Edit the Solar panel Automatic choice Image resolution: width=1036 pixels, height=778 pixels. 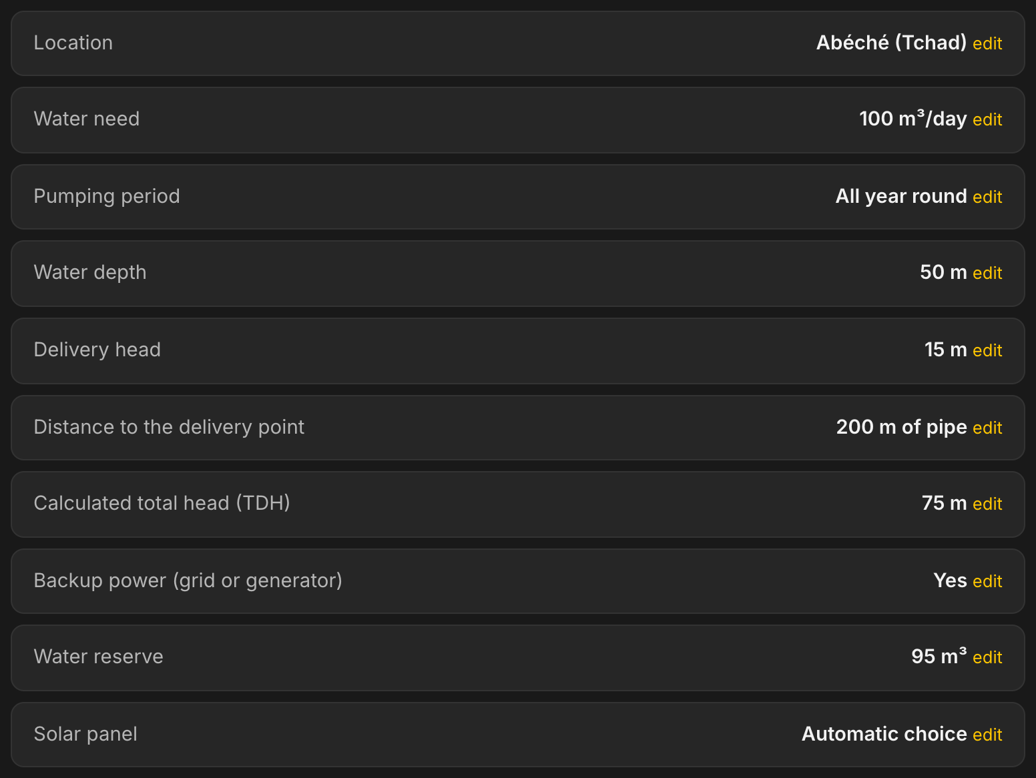tap(987, 735)
